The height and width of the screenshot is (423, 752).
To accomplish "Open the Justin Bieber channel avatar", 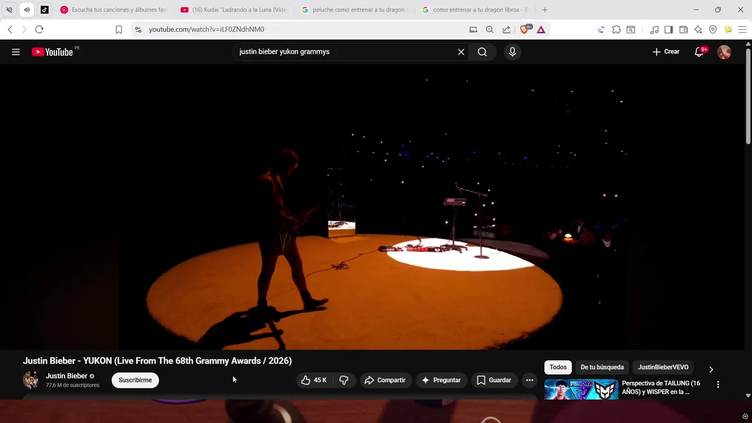I will tap(31, 380).
